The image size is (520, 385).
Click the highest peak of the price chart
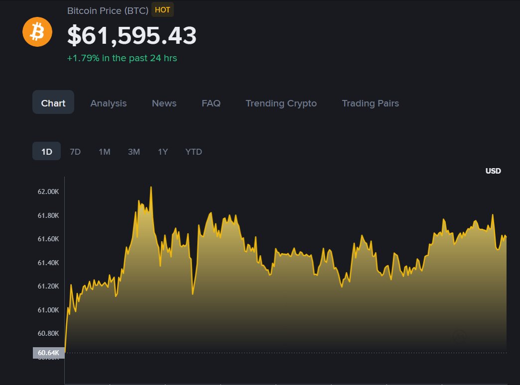tap(151, 187)
